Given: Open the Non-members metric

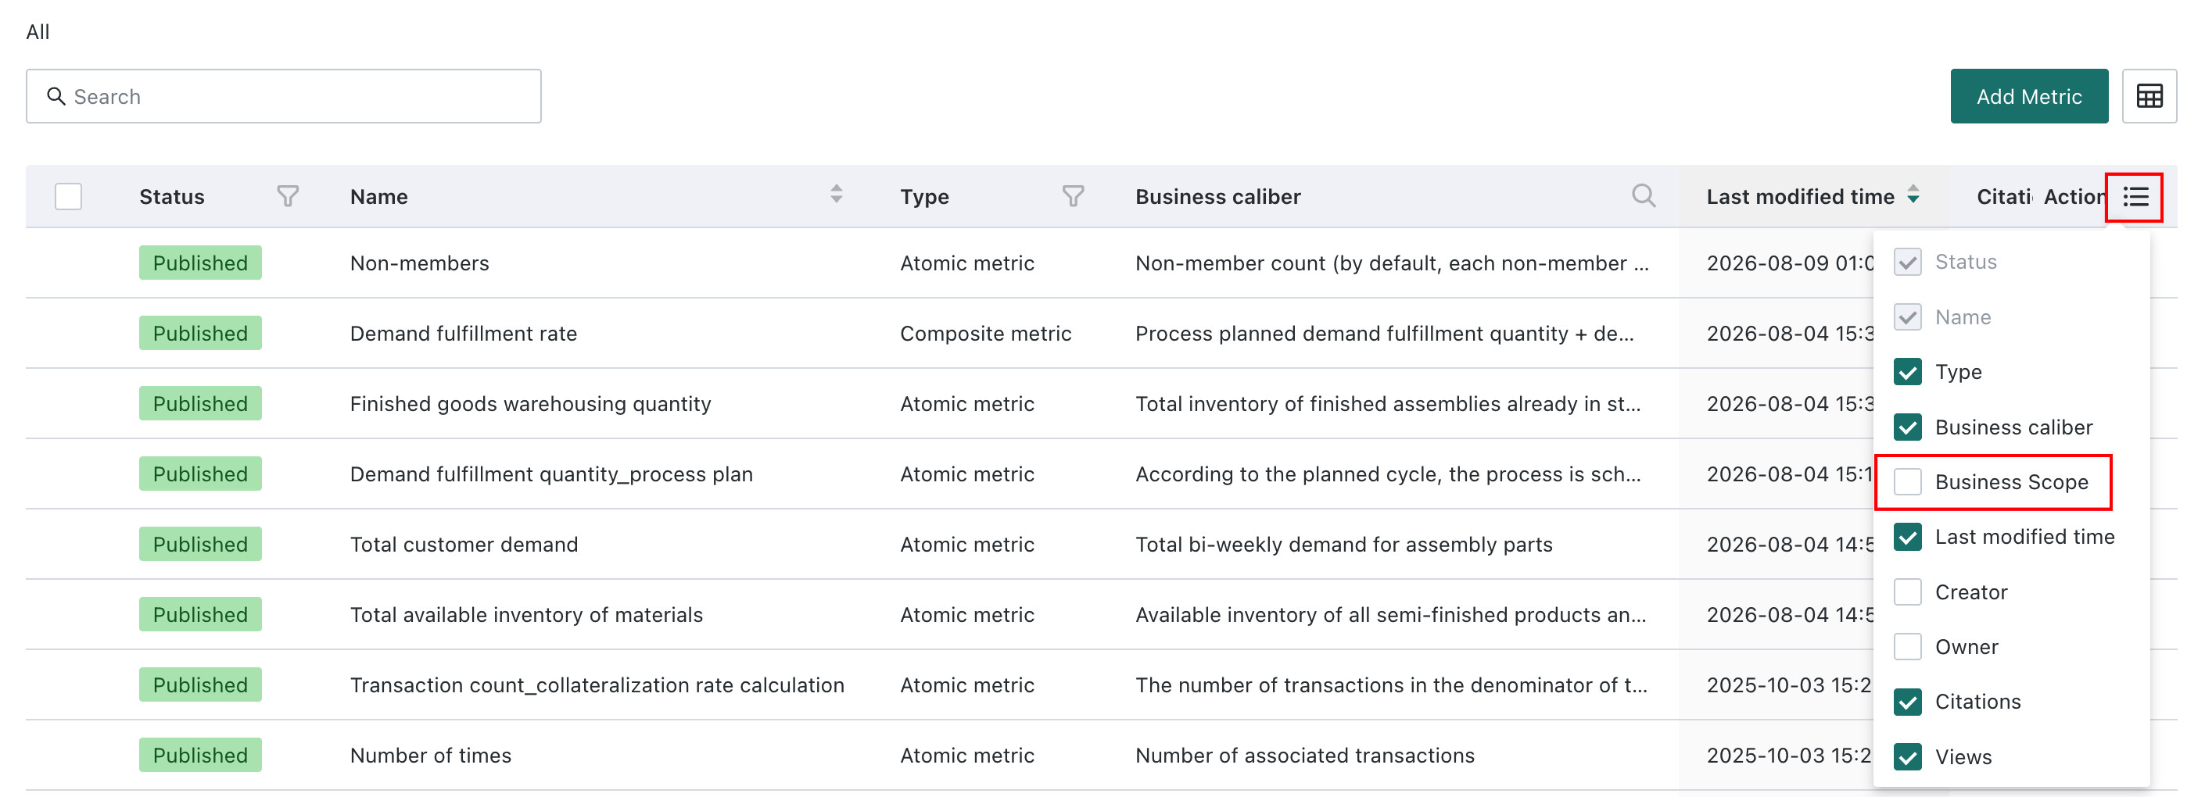Looking at the screenshot, I should [419, 263].
